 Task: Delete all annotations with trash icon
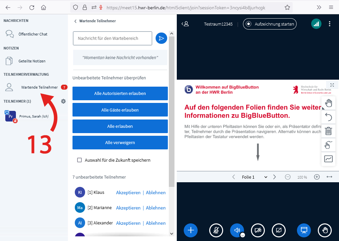[328, 131]
